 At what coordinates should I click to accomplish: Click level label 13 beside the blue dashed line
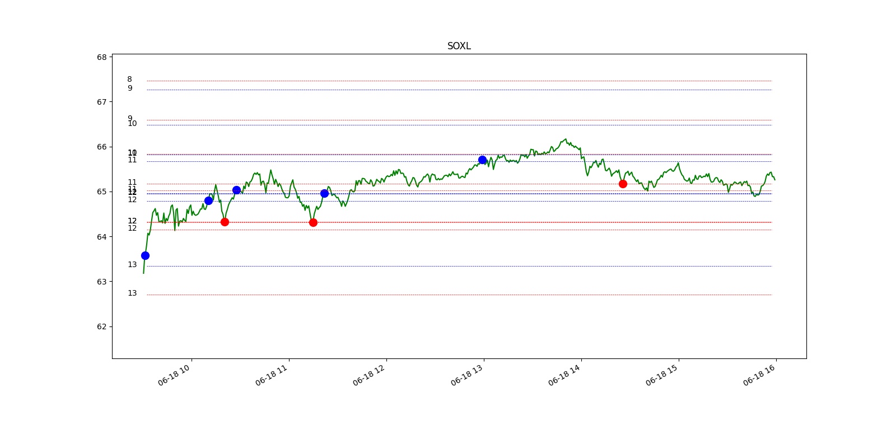click(132, 265)
